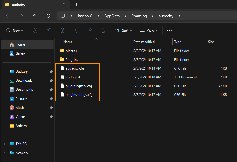Click the Delete trash icon
237x162 pixels.
pyautogui.click(x=103, y=30)
